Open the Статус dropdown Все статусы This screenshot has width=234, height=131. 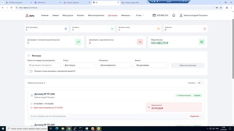click(80, 65)
